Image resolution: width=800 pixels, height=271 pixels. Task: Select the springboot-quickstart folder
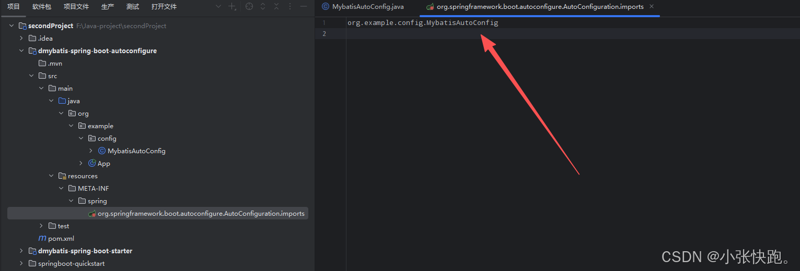pos(71,263)
